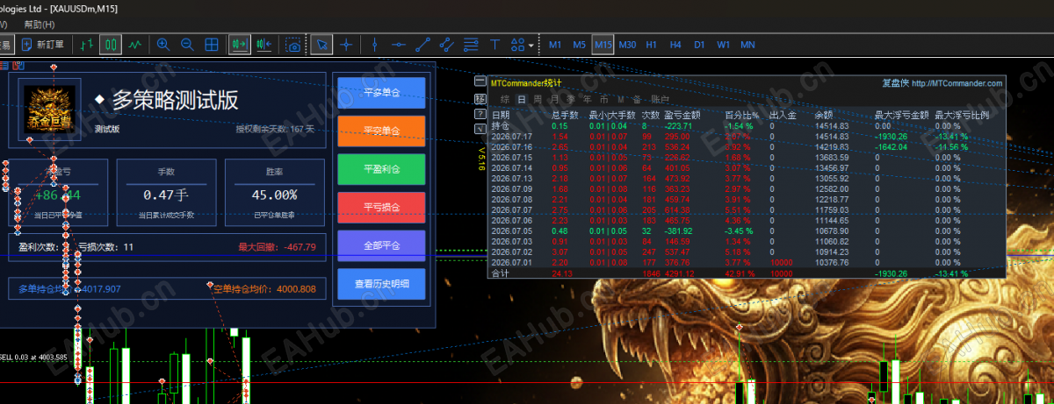Add a text label with T tool
Image resolution: width=1054 pixels, height=404 pixels.
[x=495, y=44]
